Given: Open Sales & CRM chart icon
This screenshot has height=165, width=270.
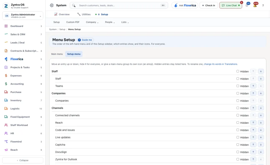Looking at the screenshot, I should (x=6, y=34).
